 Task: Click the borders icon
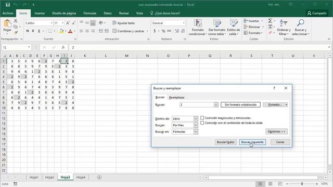coord(50,31)
